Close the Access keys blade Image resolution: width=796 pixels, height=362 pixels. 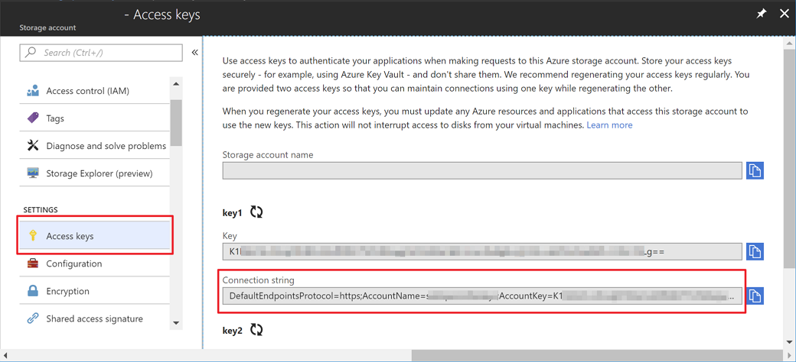(784, 14)
